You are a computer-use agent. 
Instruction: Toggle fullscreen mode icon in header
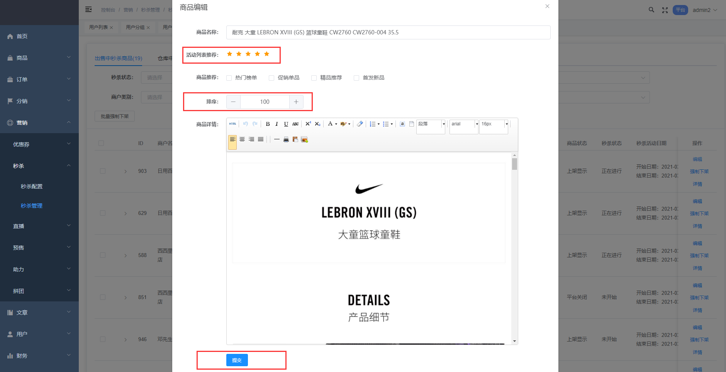point(665,10)
